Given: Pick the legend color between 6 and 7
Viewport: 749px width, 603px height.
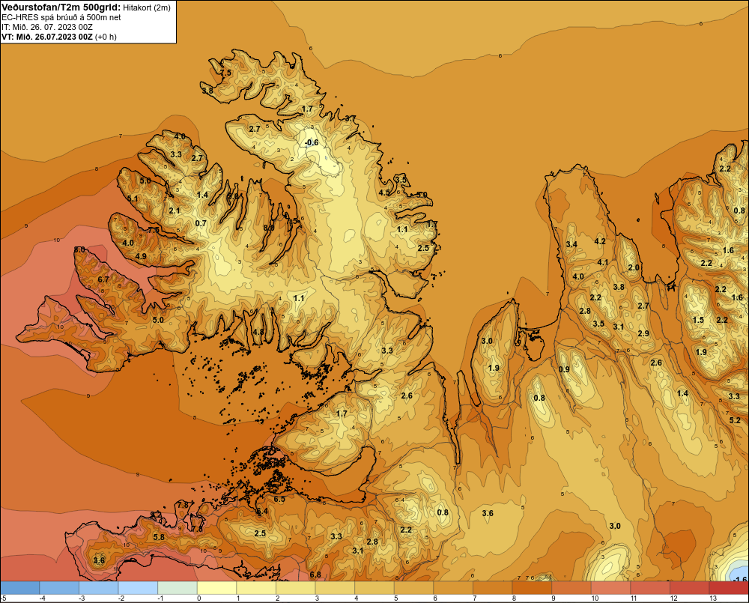Looking at the screenshot, I should point(453,587).
